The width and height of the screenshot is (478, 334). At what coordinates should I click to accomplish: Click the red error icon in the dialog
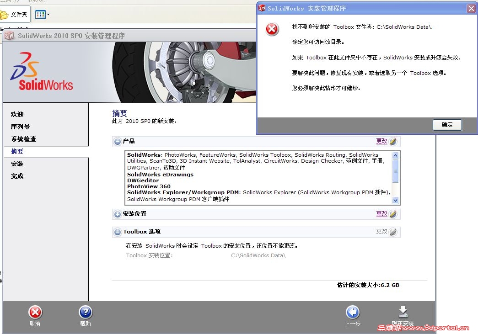tap(272, 29)
